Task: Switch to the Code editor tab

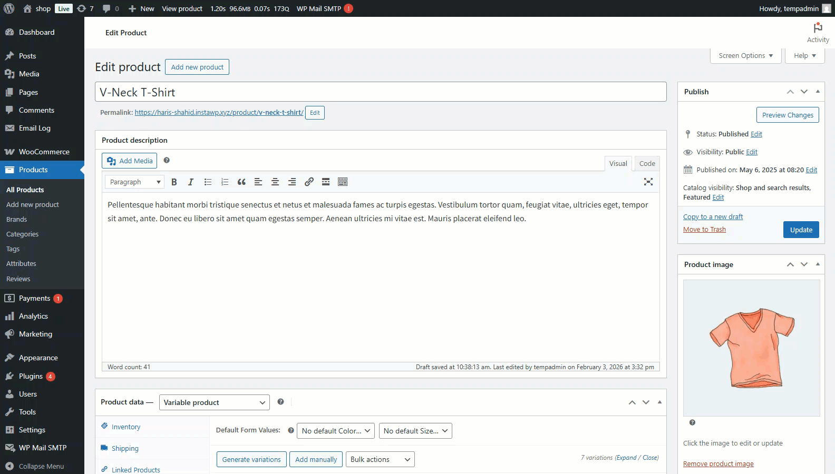Action: click(647, 163)
